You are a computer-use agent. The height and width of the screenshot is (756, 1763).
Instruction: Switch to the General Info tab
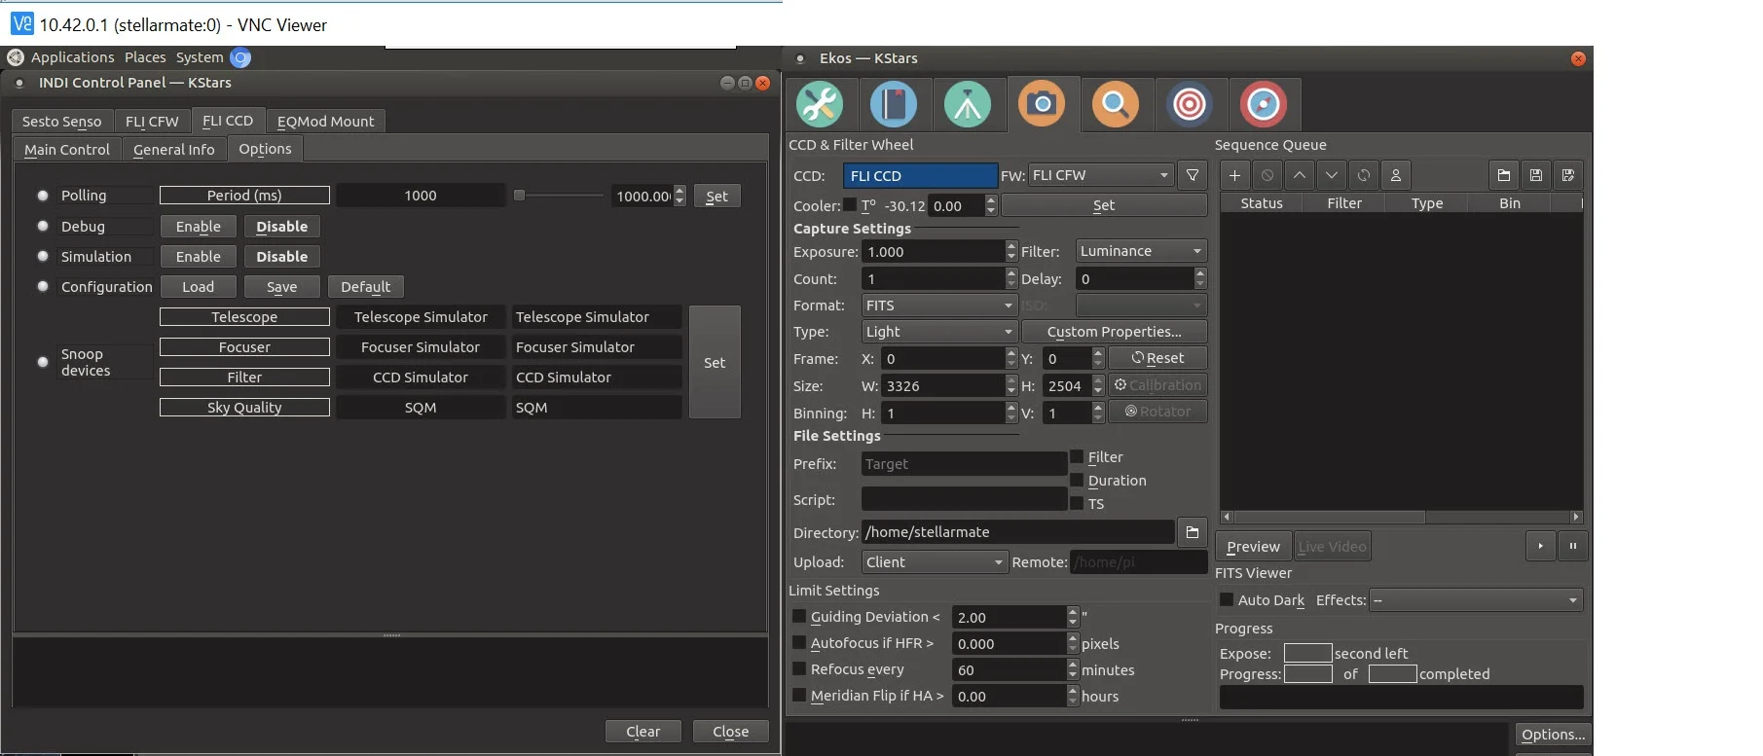click(173, 149)
